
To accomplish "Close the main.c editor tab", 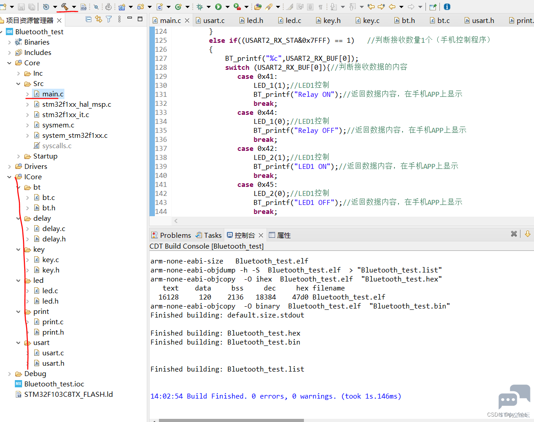I will point(187,21).
